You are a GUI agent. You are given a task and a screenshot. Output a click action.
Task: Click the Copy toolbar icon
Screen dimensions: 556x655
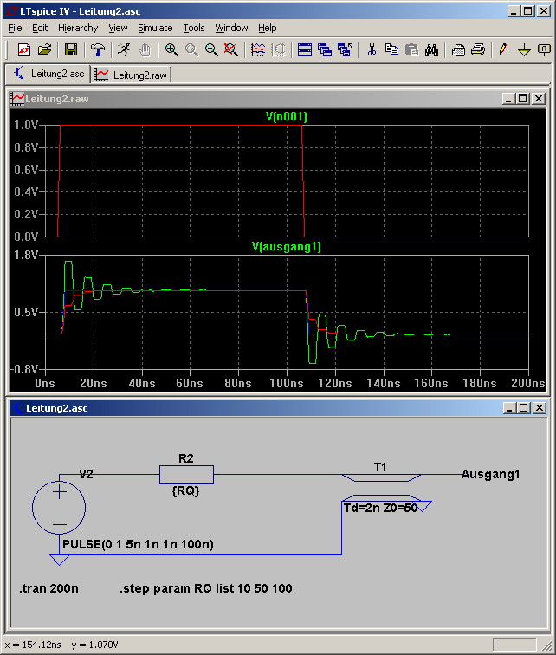(x=391, y=49)
